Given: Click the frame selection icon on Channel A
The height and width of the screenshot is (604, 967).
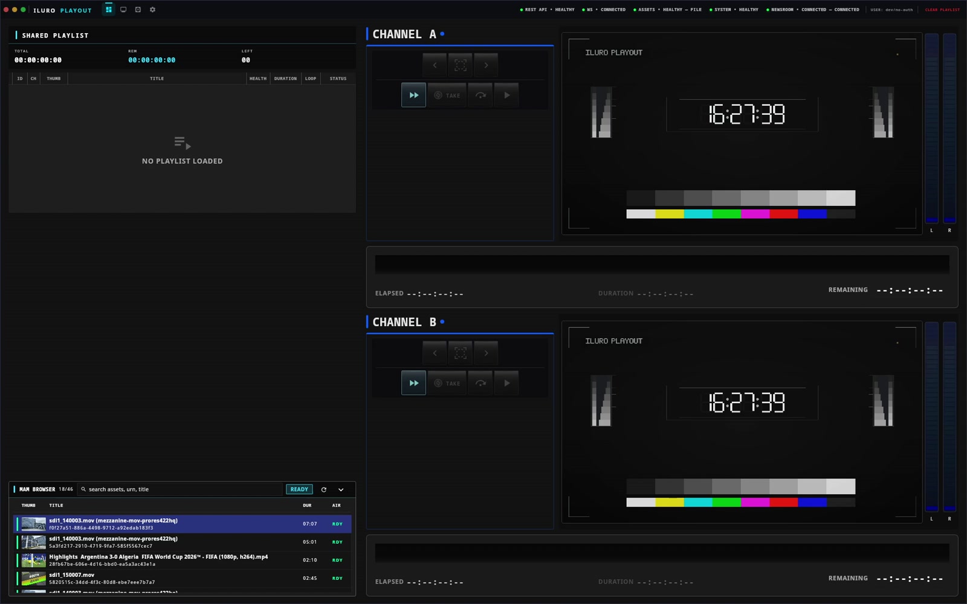Looking at the screenshot, I should pyautogui.click(x=461, y=65).
